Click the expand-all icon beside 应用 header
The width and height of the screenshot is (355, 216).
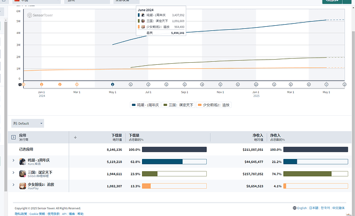(13, 137)
